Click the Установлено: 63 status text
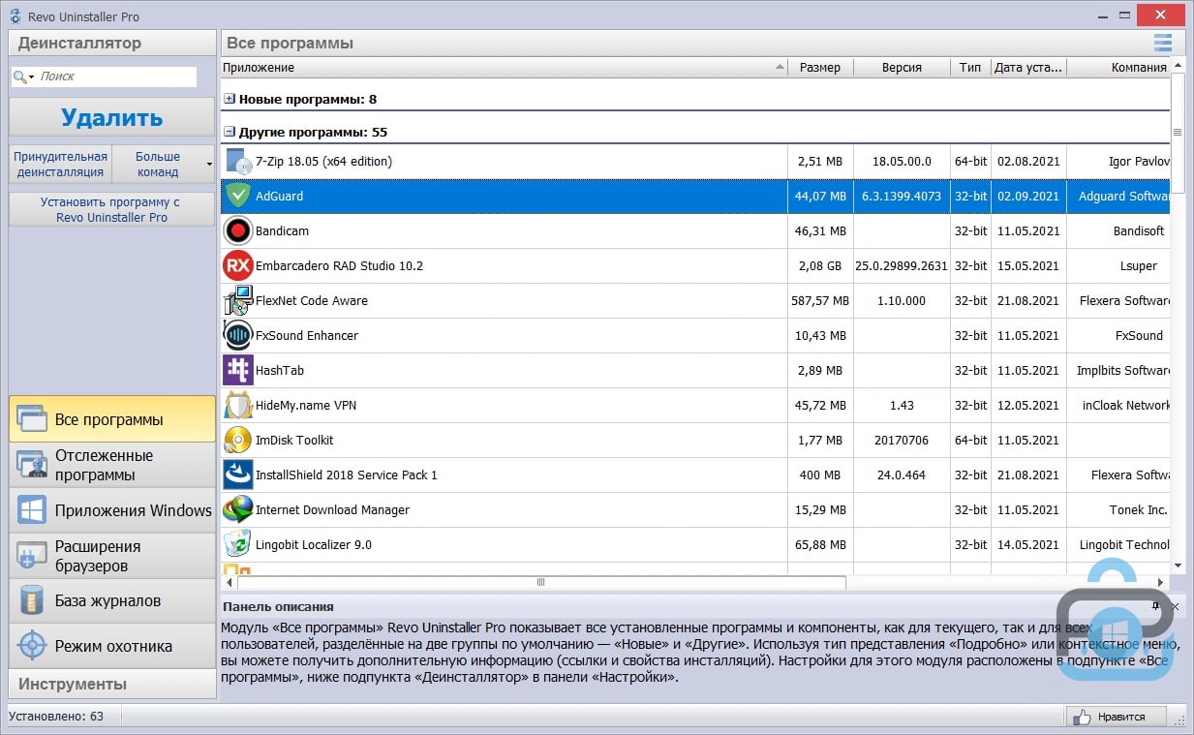Screen dimensions: 1194x735 56,717
